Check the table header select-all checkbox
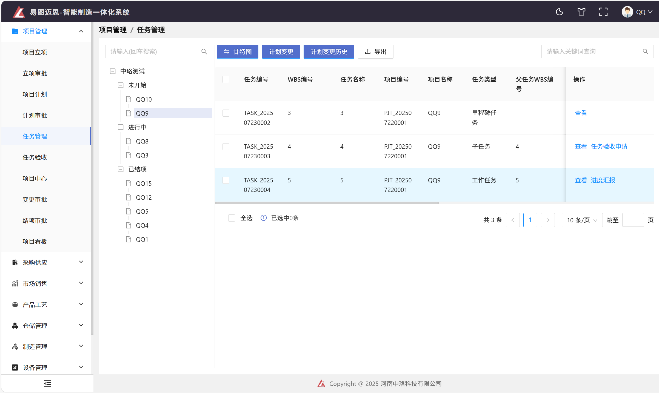This screenshot has width=659, height=393. pyautogui.click(x=226, y=79)
